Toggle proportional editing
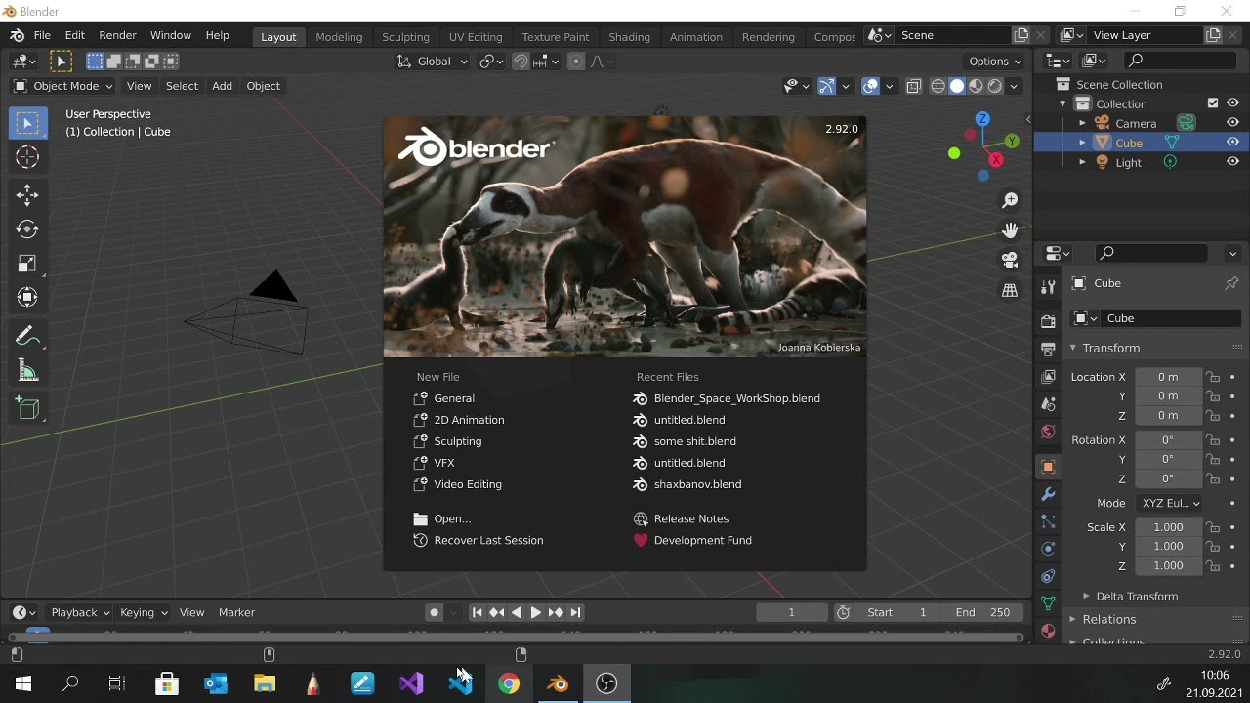1250x703 pixels. pyautogui.click(x=575, y=62)
